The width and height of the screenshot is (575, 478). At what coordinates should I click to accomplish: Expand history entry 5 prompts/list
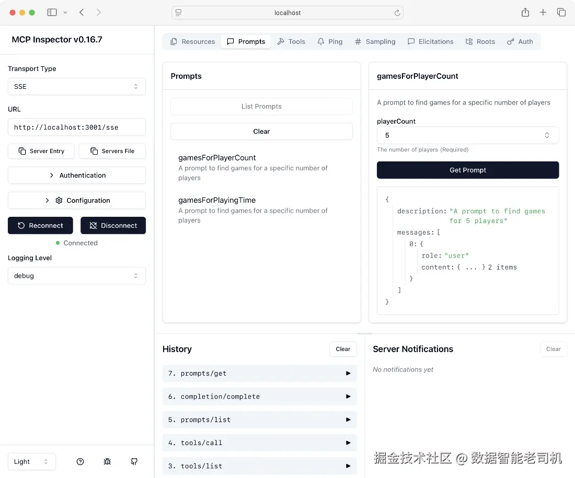tap(259, 419)
